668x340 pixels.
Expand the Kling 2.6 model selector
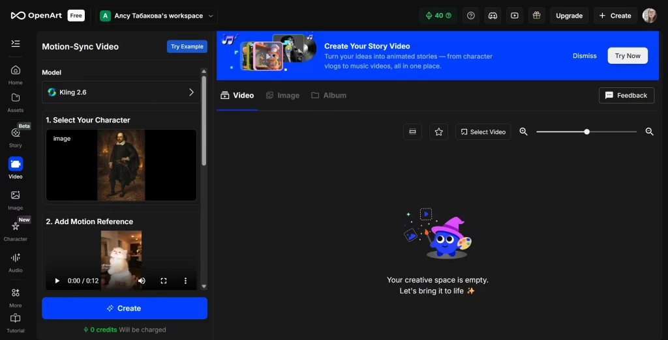pos(121,92)
